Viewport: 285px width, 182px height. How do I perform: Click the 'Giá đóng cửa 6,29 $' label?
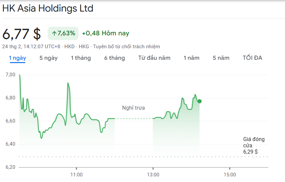(x=254, y=145)
